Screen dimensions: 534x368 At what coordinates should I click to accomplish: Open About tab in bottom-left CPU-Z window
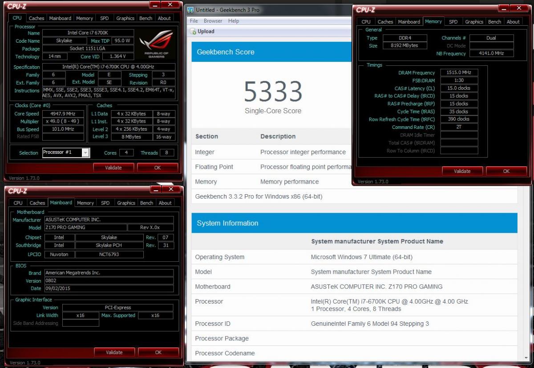165,203
